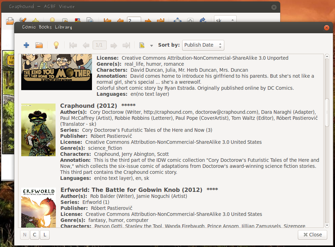
Task: Open the sk language dropdown in ACBF Viewer
Action: [225, 19]
